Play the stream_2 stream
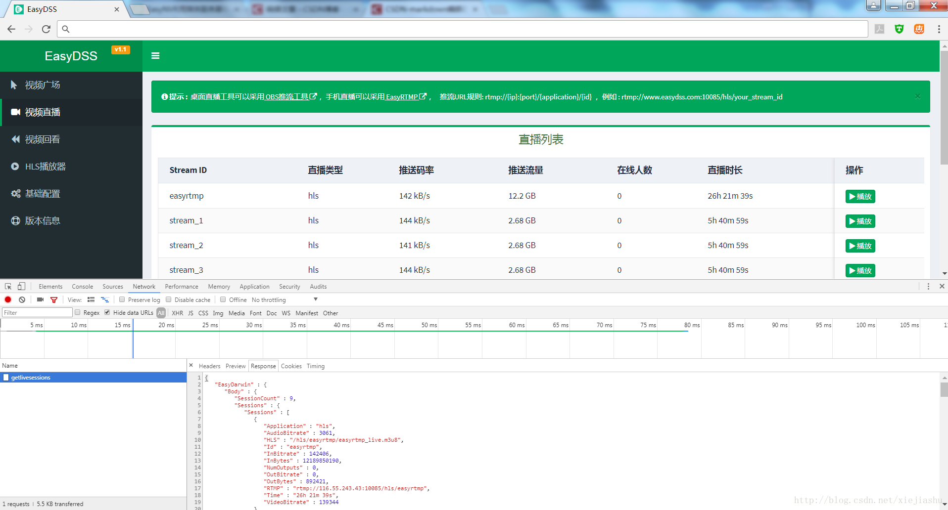The height and width of the screenshot is (510, 948). tap(860, 246)
